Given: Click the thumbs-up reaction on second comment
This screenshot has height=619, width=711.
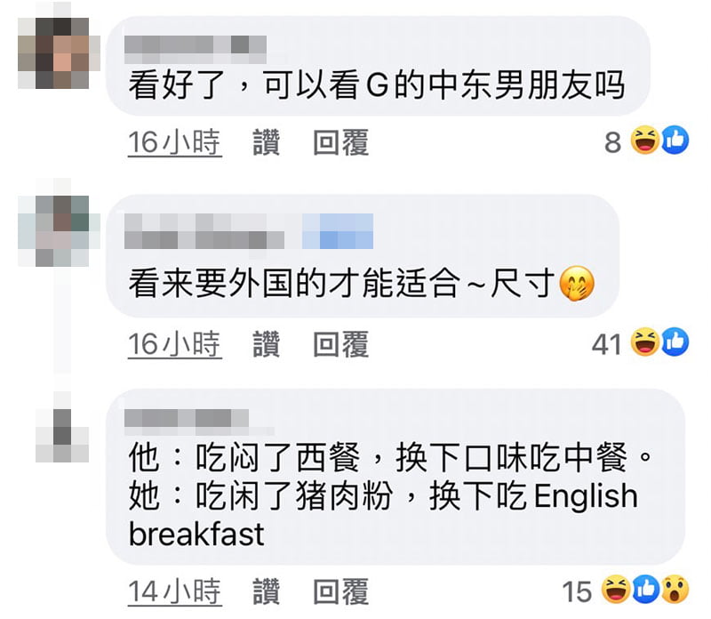Looking at the screenshot, I should [x=675, y=342].
